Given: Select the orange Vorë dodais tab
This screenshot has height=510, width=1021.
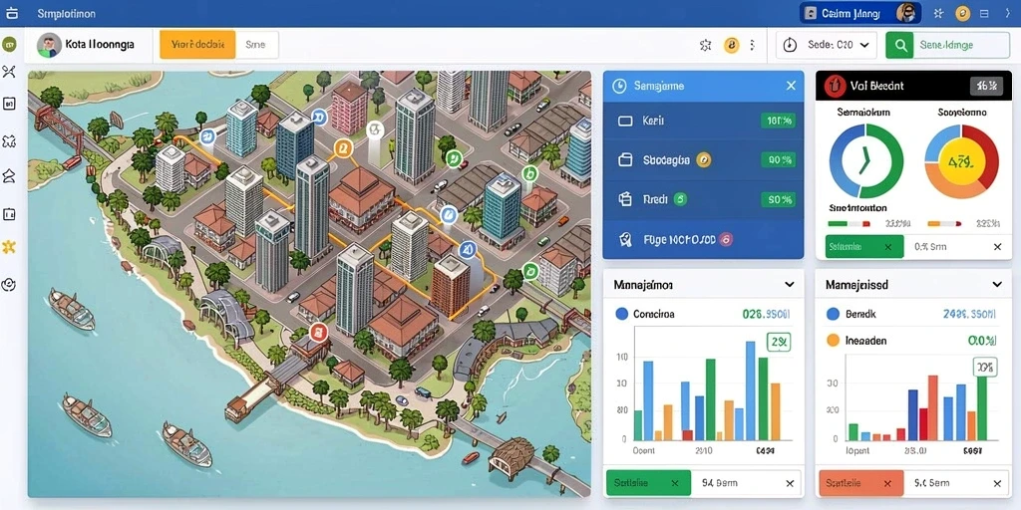Looking at the screenshot, I should coord(197,45).
